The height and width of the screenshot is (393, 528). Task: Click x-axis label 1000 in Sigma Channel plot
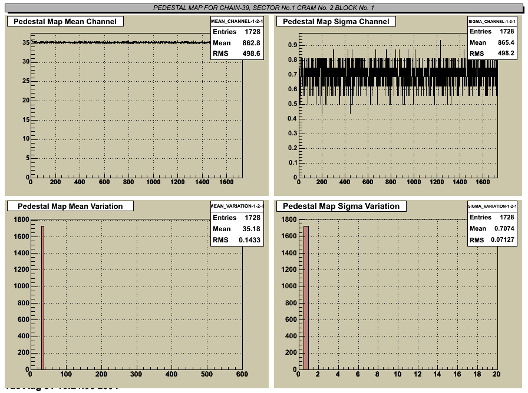414,182
